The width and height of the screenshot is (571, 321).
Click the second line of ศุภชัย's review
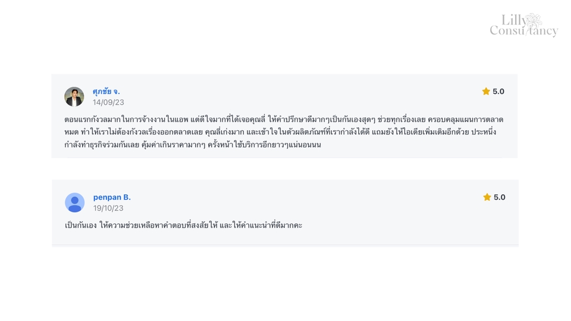click(x=280, y=132)
